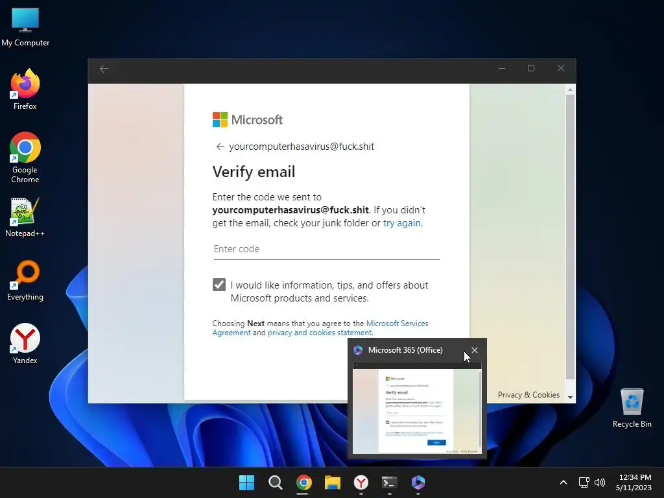This screenshot has height=498, width=664.
Task: Click the scrollbar down arrow in the sign-in window
Action: (570, 397)
